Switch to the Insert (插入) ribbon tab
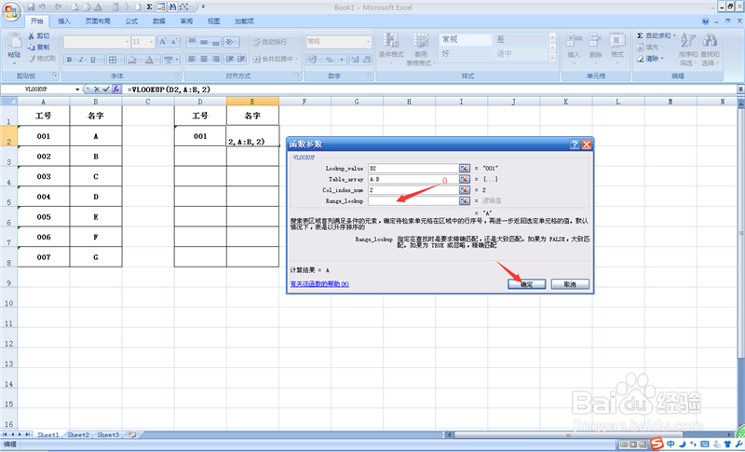Screen dimensions: 745x452 pyautogui.click(x=64, y=21)
